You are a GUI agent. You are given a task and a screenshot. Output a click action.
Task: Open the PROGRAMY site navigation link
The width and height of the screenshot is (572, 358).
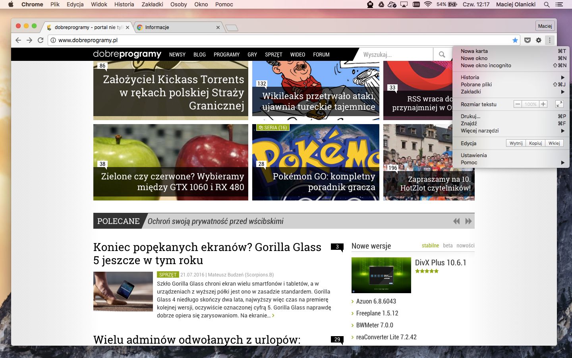click(226, 54)
